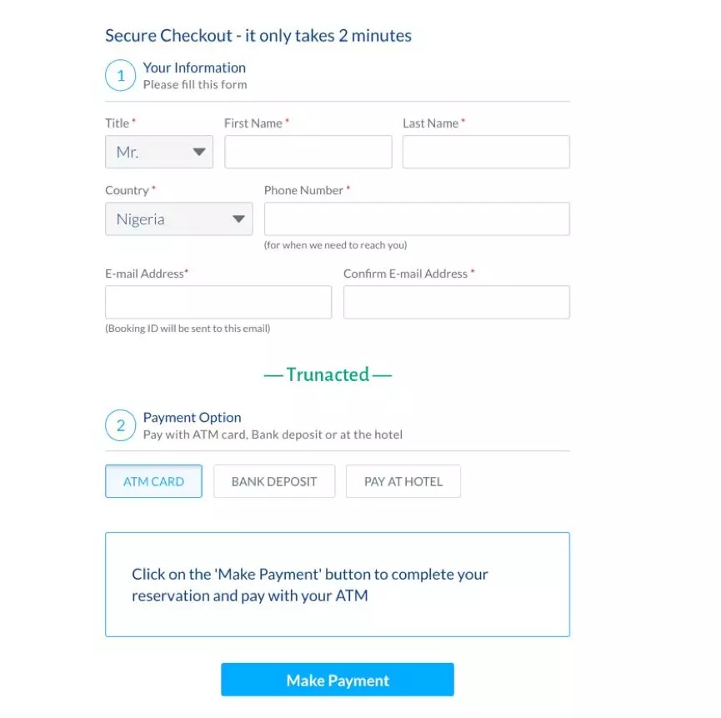Focus the Last Name input field
Screen dimensions: 721x718
pos(486,152)
